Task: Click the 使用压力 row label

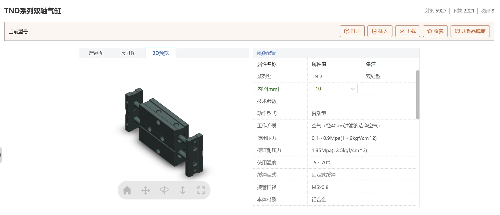Action: click(267, 138)
